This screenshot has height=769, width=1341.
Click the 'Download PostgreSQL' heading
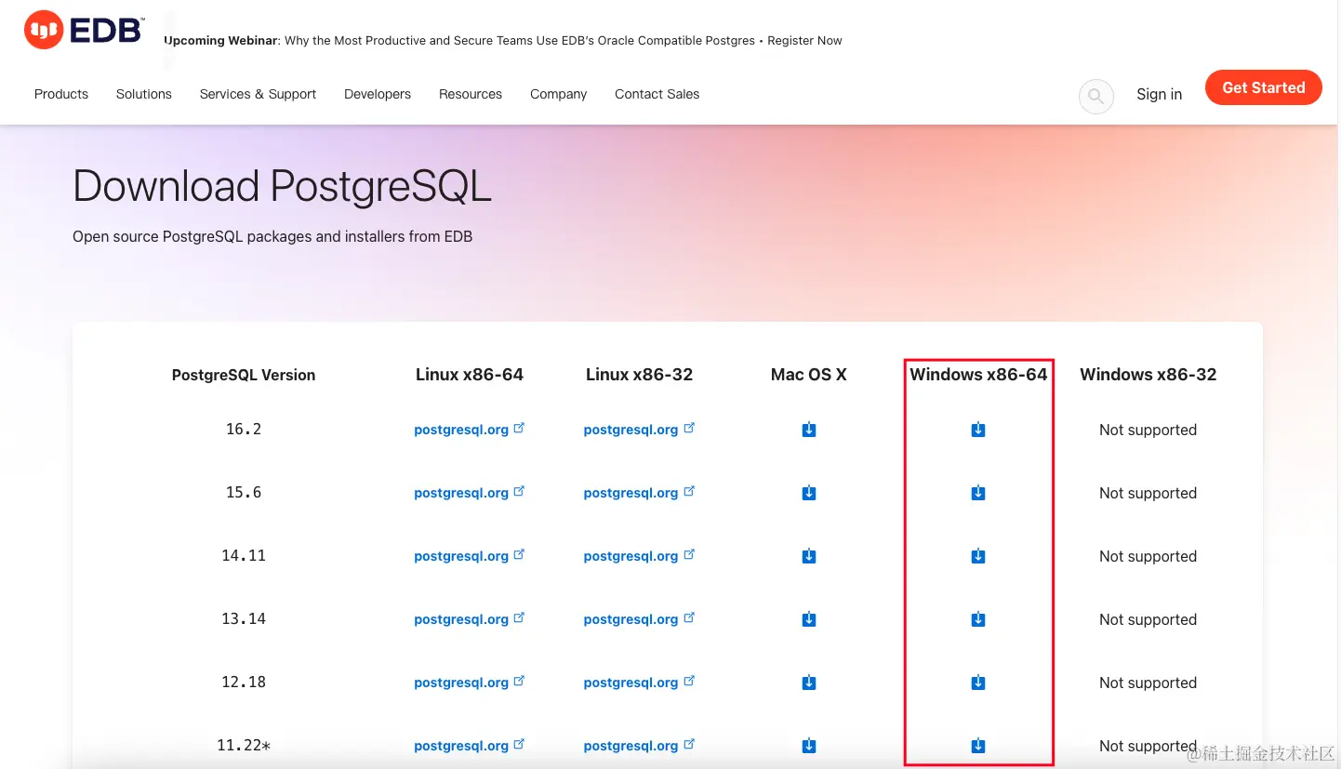(x=282, y=187)
